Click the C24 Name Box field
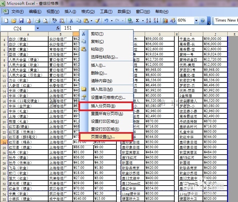The height and width of the screenshot is (202, 238). 18,28
